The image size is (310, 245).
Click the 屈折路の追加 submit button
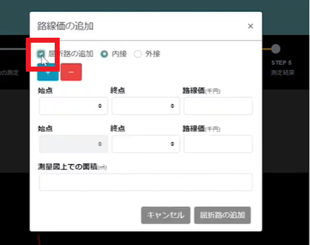[223, 215]
